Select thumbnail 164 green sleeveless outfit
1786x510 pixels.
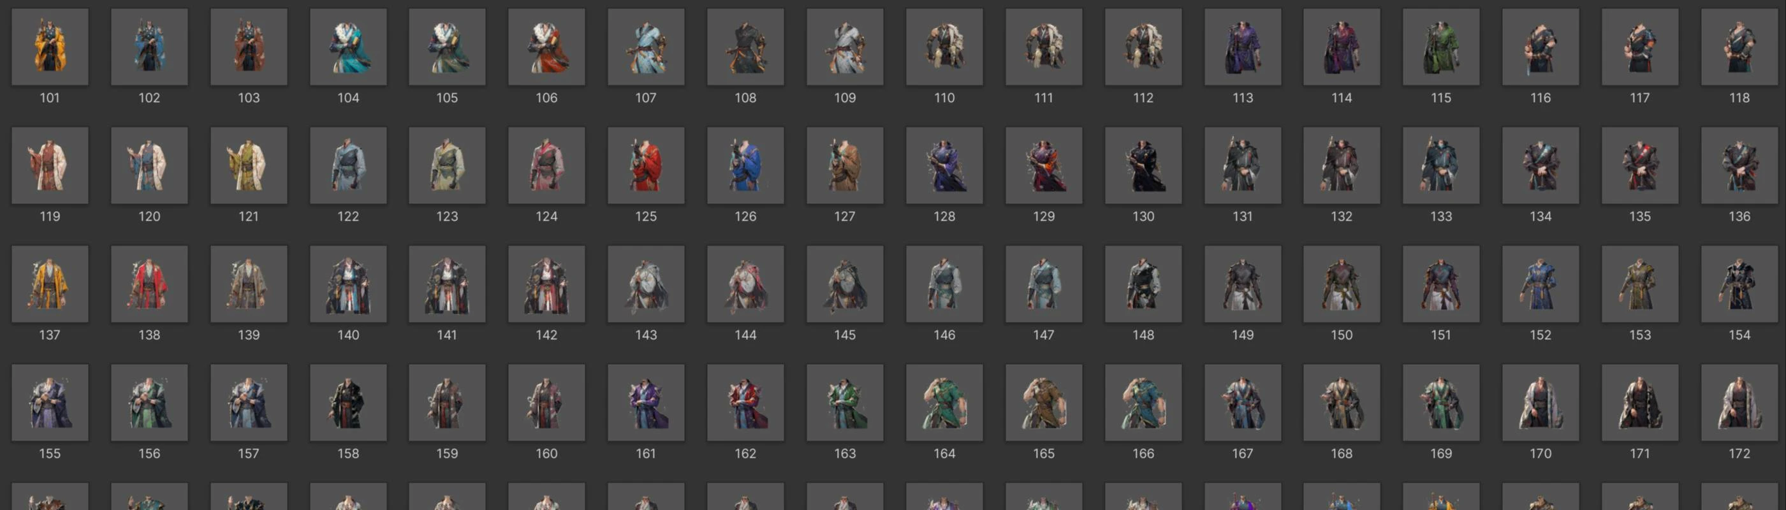[x=944, y=403]
